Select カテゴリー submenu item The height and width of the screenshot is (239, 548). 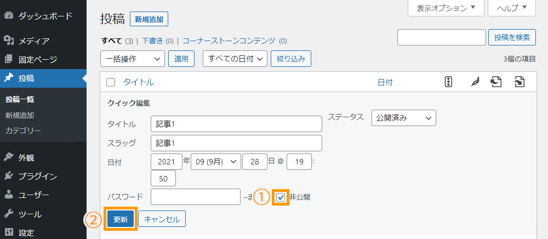click(23, 131)
